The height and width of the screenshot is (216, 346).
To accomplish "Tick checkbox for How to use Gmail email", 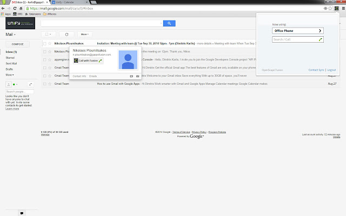I will coord(45,84).
